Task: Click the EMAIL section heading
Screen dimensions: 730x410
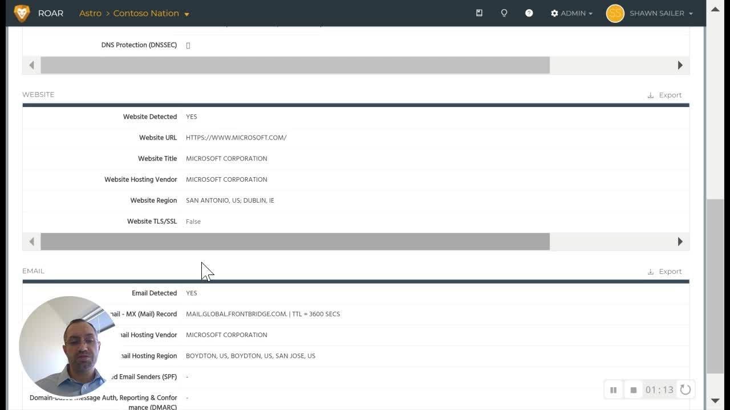Action: coord(33,271)
